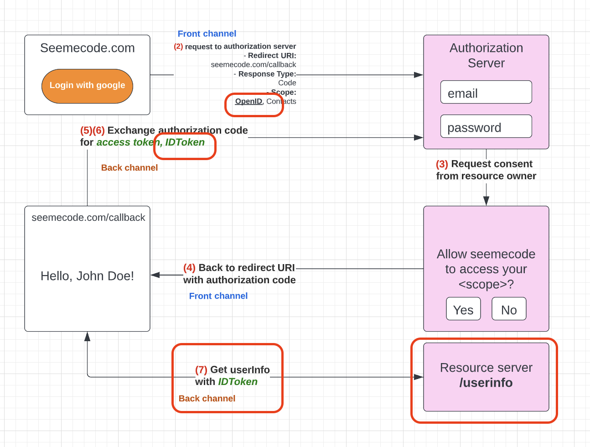The image size is (590, 447).
Task: Select the Seemecode.com title text
Action: [x=87, y=48]
